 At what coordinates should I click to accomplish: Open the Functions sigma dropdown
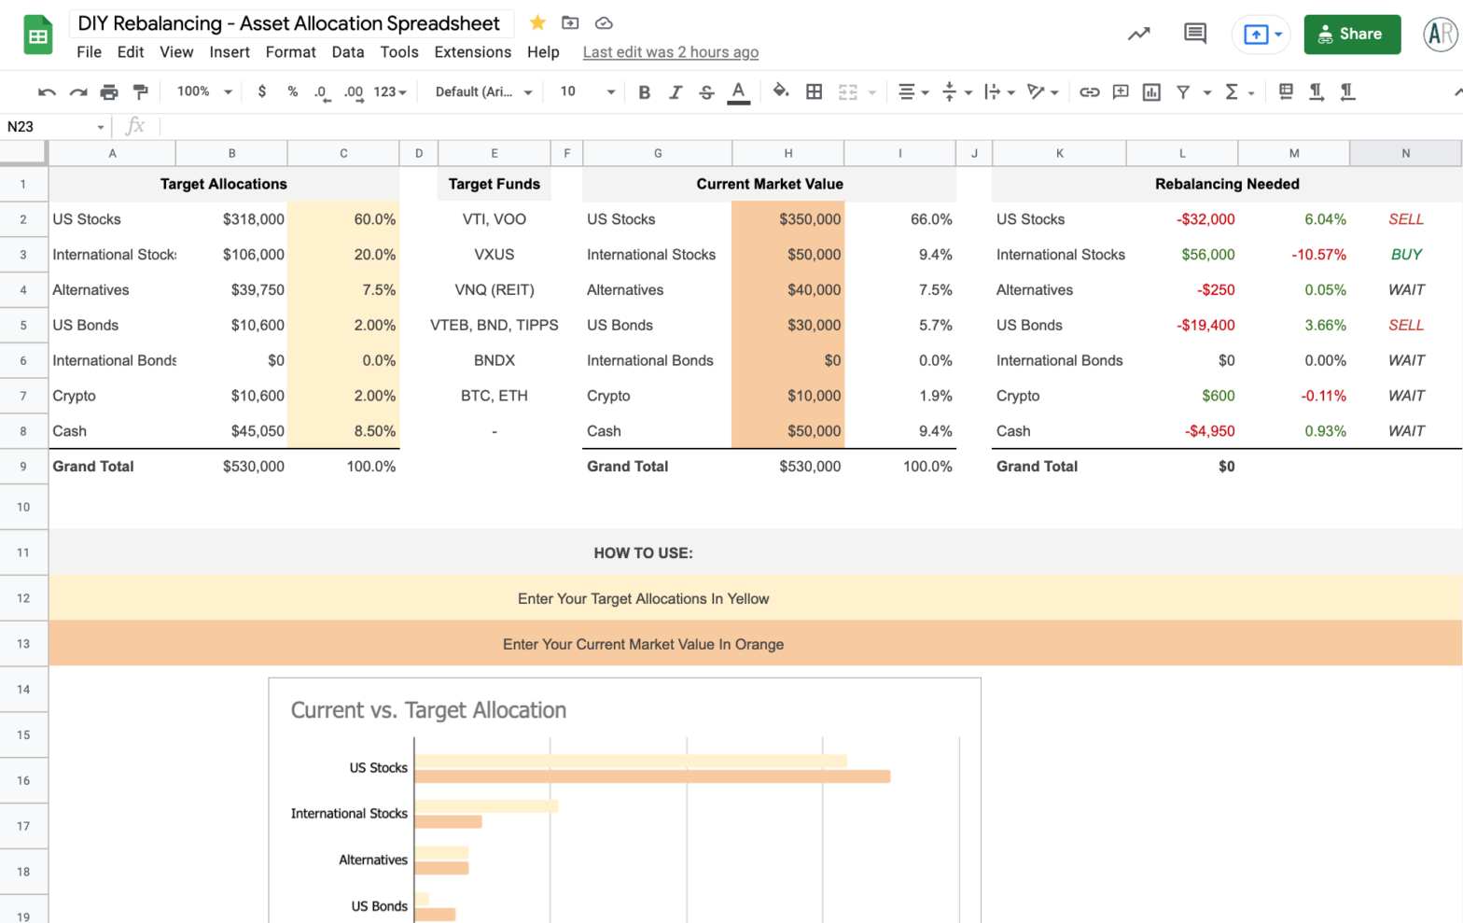pos(1240,91)
